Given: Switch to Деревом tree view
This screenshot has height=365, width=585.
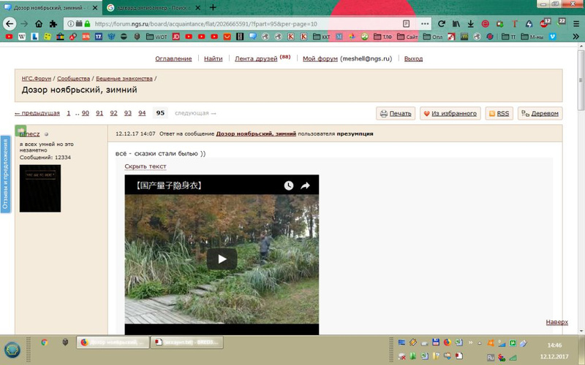Looking at the screenshot, I should pos(540,113).
